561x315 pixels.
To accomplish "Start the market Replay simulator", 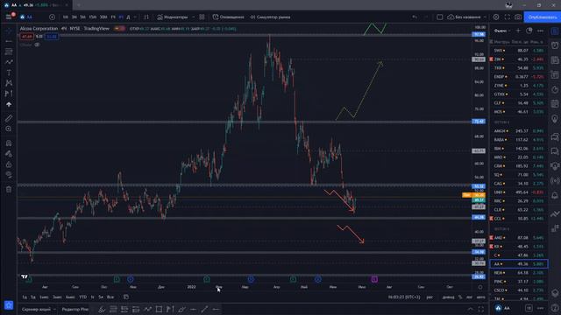I will (270, 17).
